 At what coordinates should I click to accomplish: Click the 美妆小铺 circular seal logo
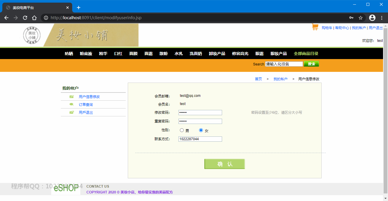(x=32, y=35)
